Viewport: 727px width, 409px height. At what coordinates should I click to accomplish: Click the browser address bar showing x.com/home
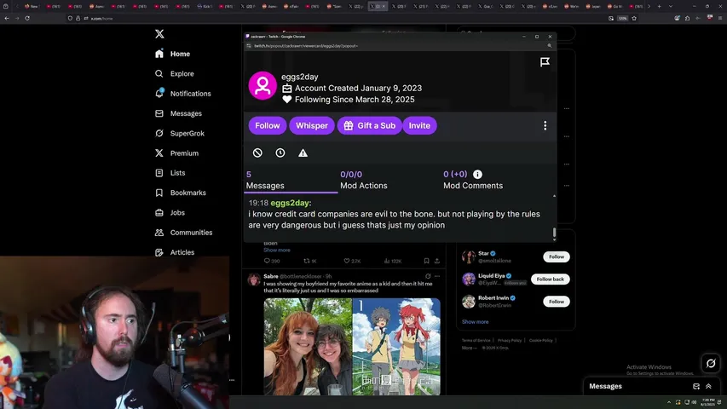pyautogui.click(x=334, y=19)
